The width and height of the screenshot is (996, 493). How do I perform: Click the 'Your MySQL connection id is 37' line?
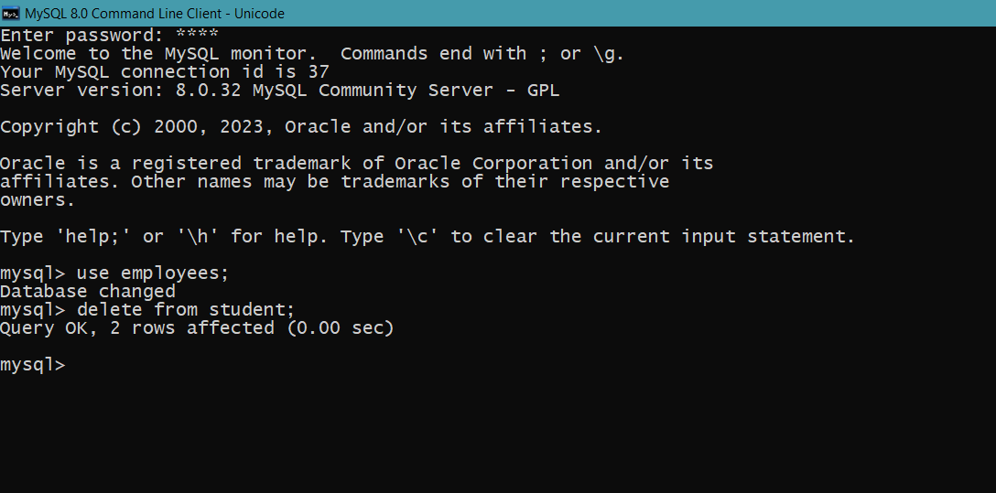tap(165, 71)
